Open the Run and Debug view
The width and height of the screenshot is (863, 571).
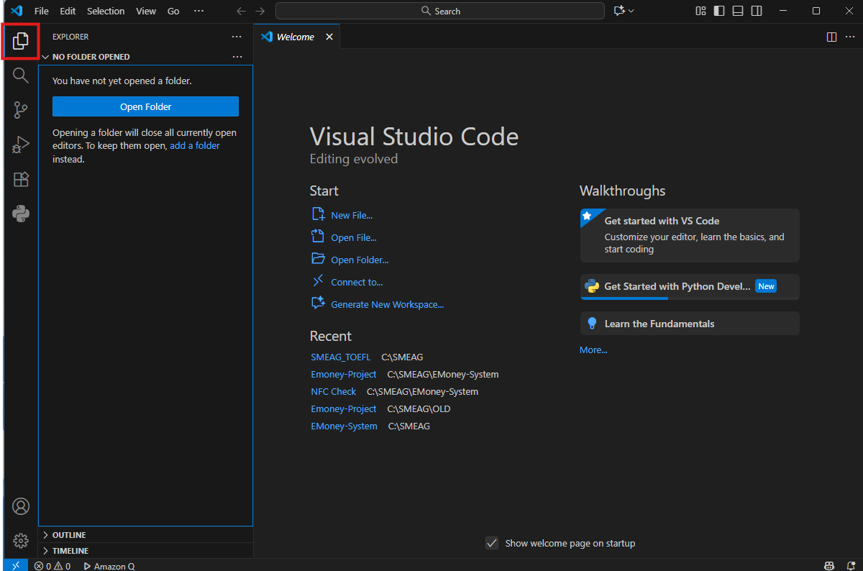click(20, 145)
